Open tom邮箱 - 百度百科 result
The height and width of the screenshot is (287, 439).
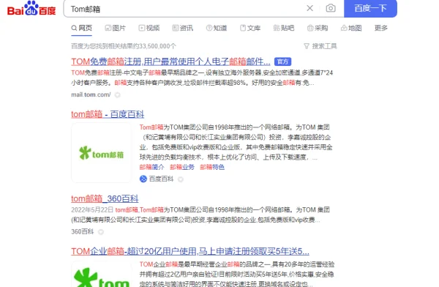click(x=108, y=114)
